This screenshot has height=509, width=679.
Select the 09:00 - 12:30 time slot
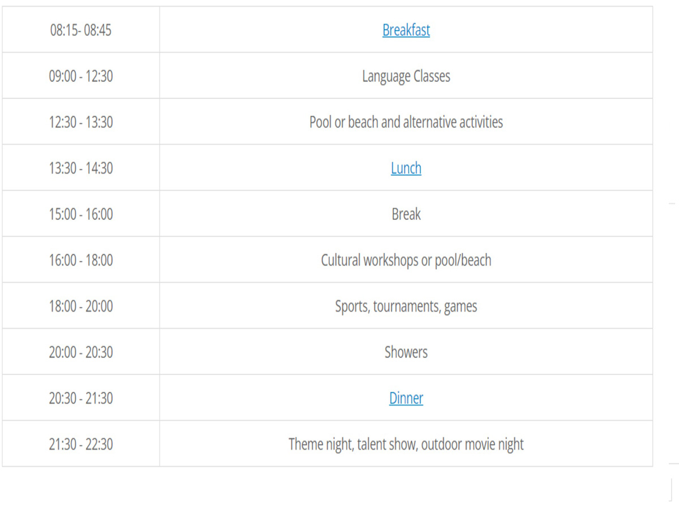pyautogui.click(x=81, y=76)
